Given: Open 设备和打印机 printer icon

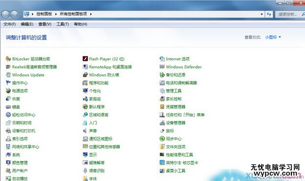Looking at the screenshot, I should click(x=8, y=131).
